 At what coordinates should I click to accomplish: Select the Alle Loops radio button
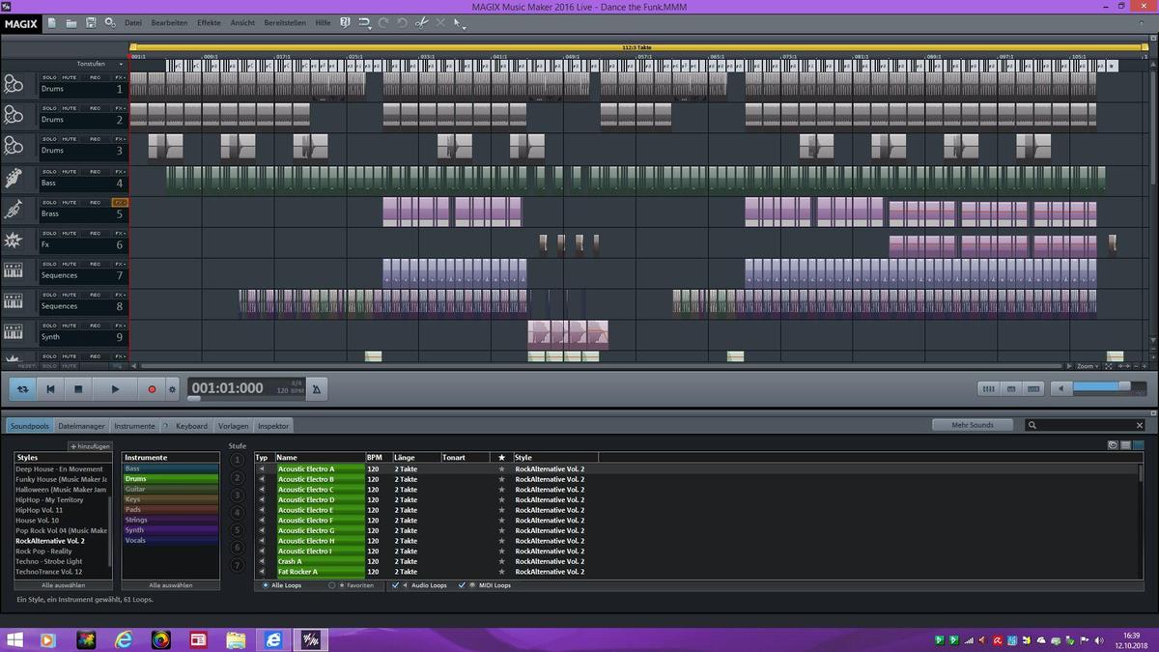266,585
